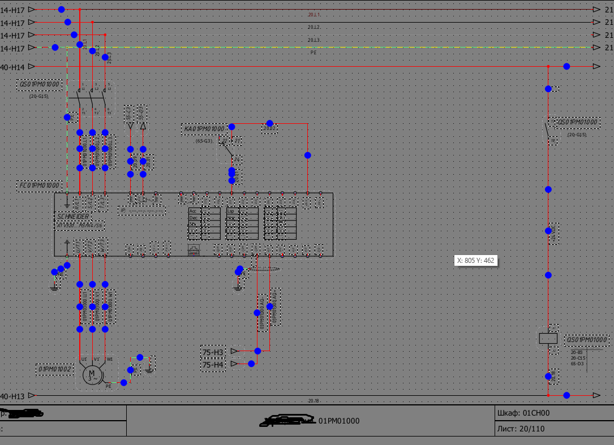Select the SCHNEIDER manufacturer text

72,217
